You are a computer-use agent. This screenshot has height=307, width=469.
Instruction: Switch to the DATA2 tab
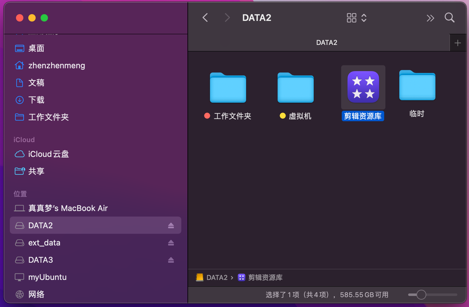point(326,43)
